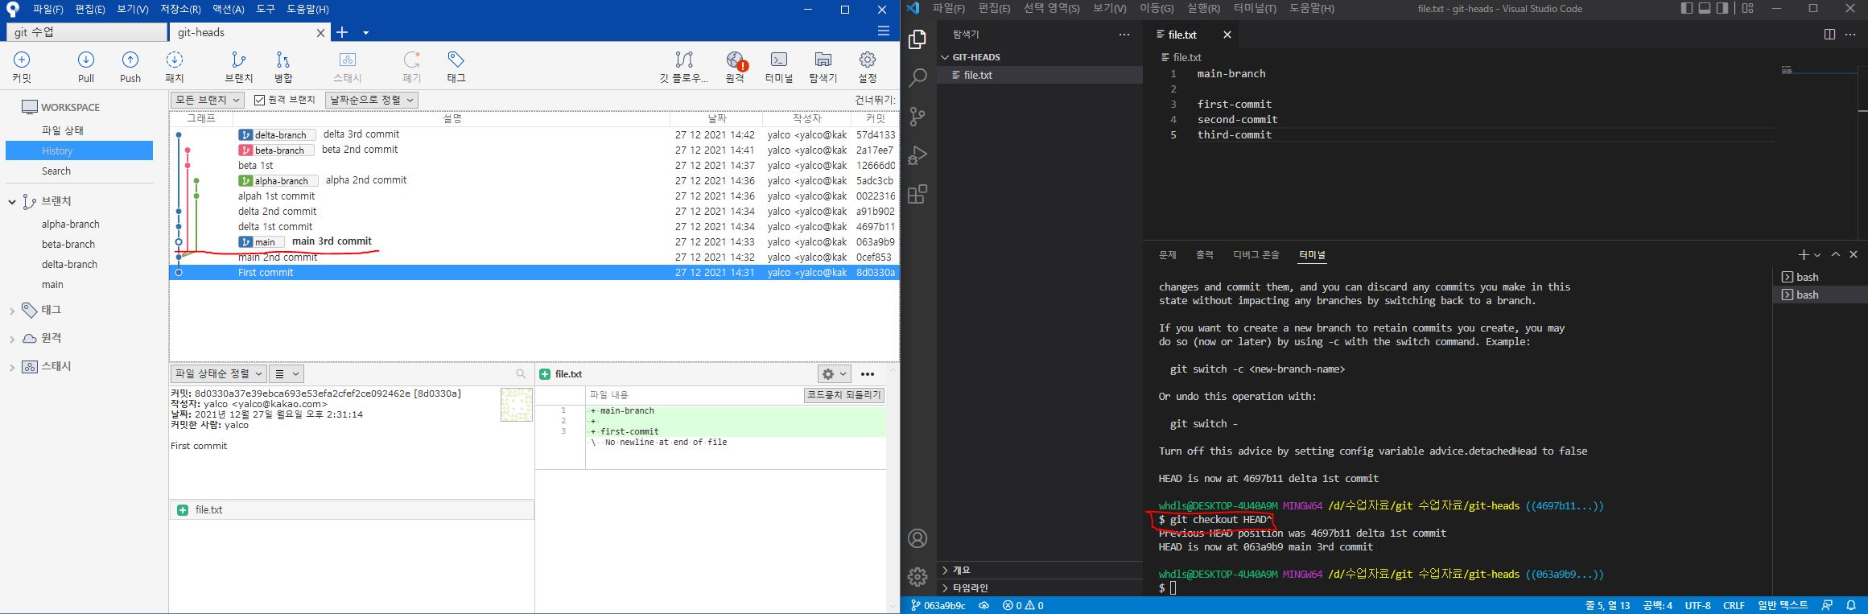
Task: Collapse the Branches (브랜치) tree section
Action: pos(12,202)
